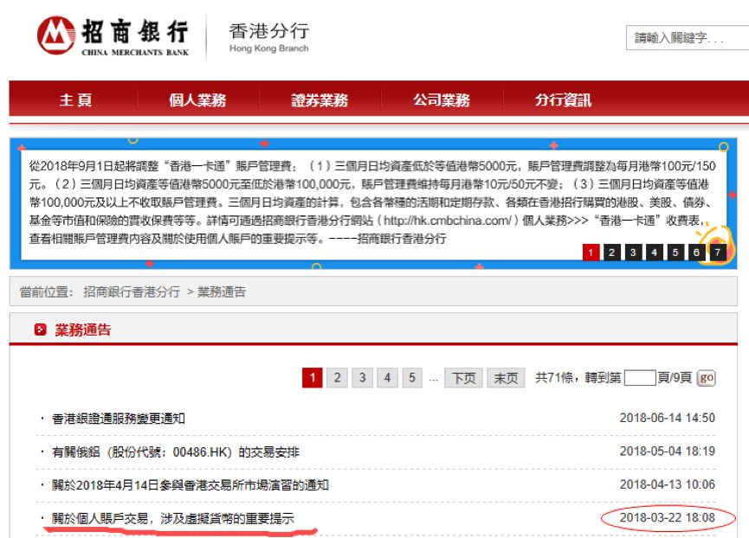The width and height of the screenshot is (749, 538).
Task: Select banner slide 6
Action: coord(696,253)
